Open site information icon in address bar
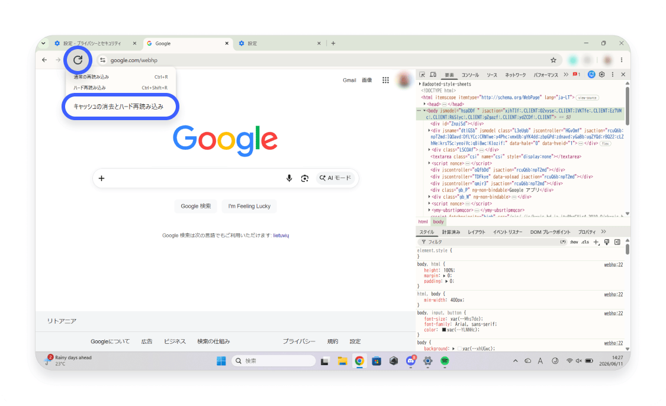 [103, 60]
